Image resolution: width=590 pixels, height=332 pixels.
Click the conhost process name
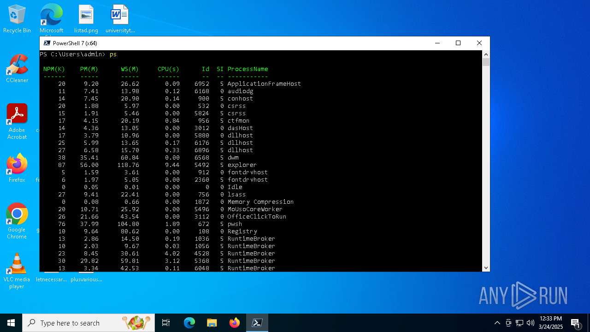coord(240,99)
